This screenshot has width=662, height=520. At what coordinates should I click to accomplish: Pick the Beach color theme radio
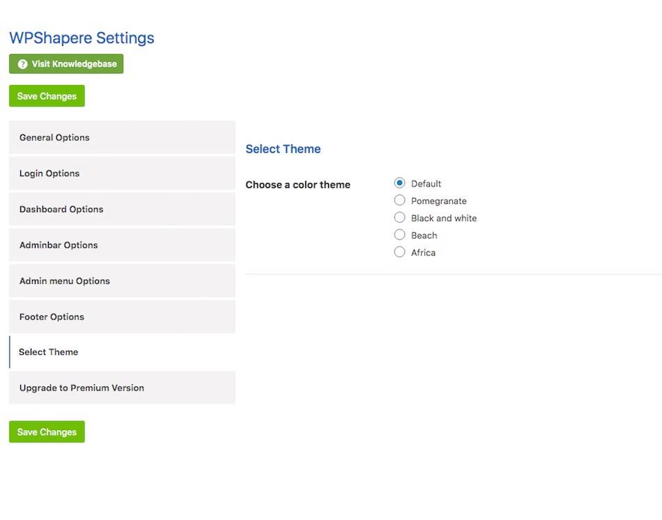coord(399,235)
